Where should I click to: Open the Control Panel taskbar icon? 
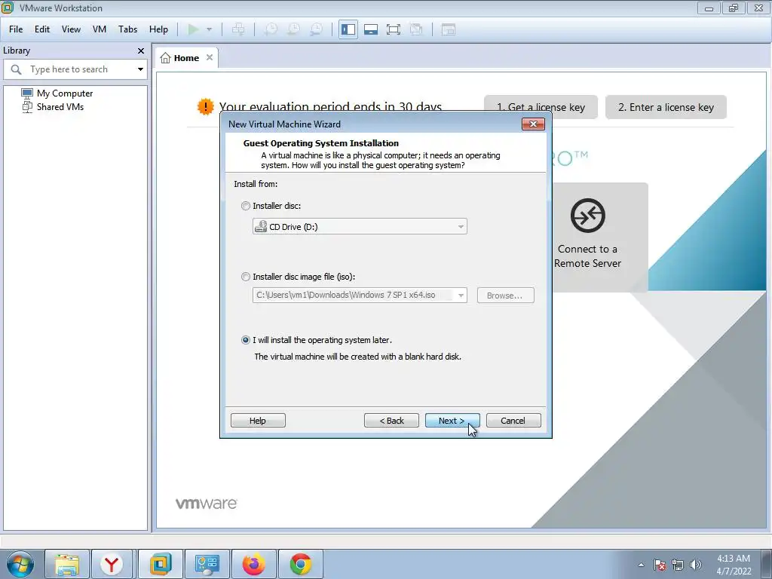tap(207, 564)
